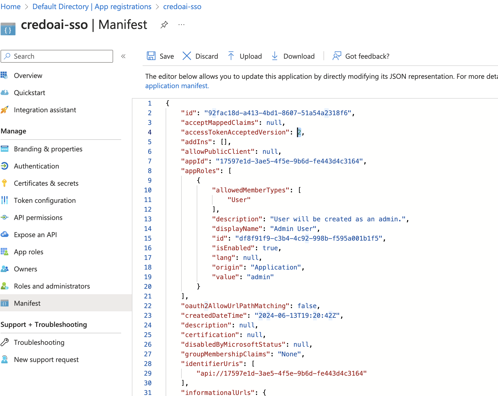The width and height of the screenshot is (498, 396).
Task: Click the appId GUID value
Action: click(x=289, y=161)
